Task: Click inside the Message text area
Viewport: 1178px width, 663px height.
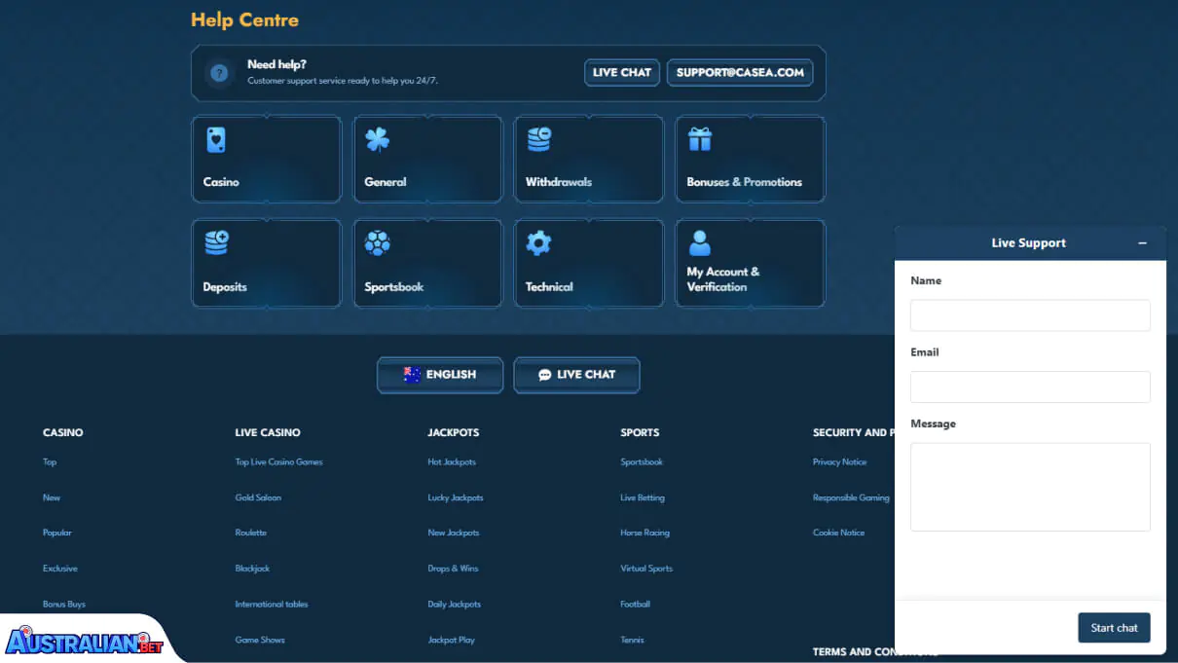Action: point(1029,487)
